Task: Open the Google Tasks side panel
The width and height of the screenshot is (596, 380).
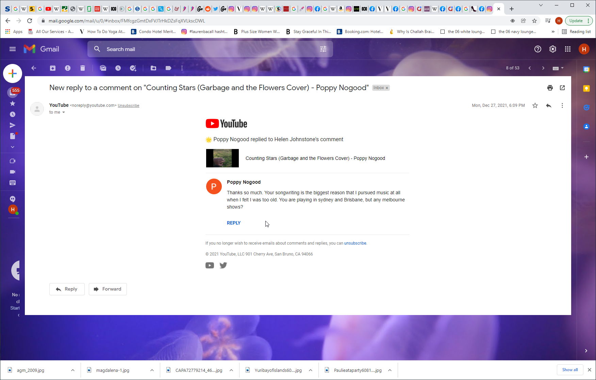Action: tap(586, 108)
